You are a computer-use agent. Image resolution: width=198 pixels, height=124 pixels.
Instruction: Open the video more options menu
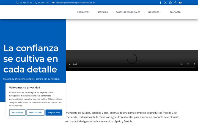[x=195, y=64]
